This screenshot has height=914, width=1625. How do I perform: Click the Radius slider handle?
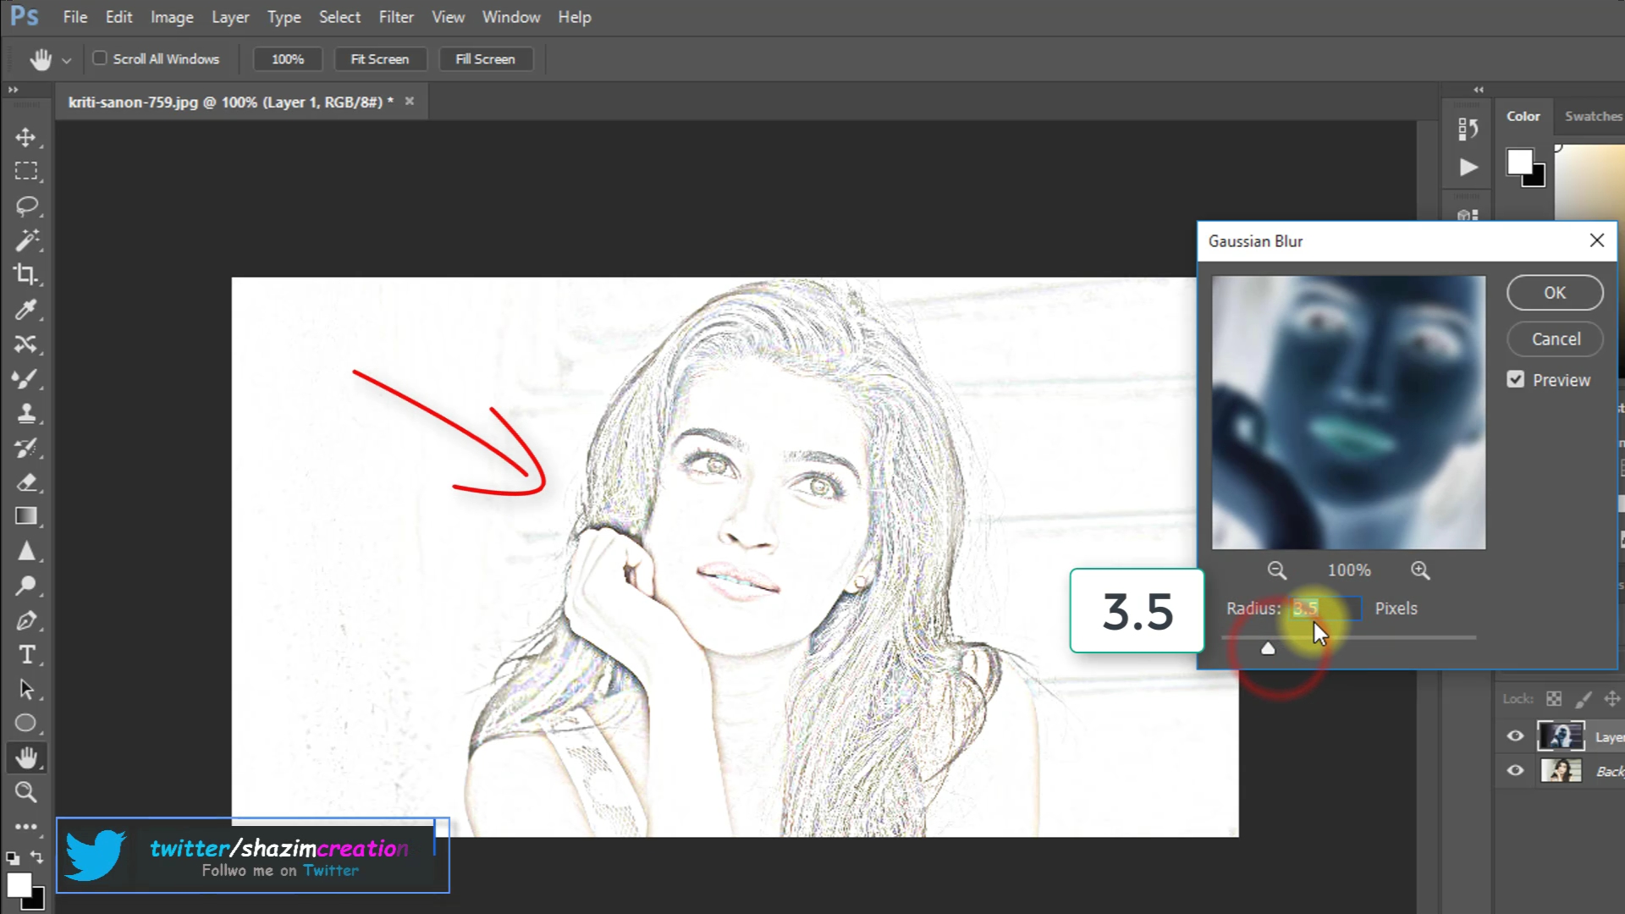pos(1268,648)
